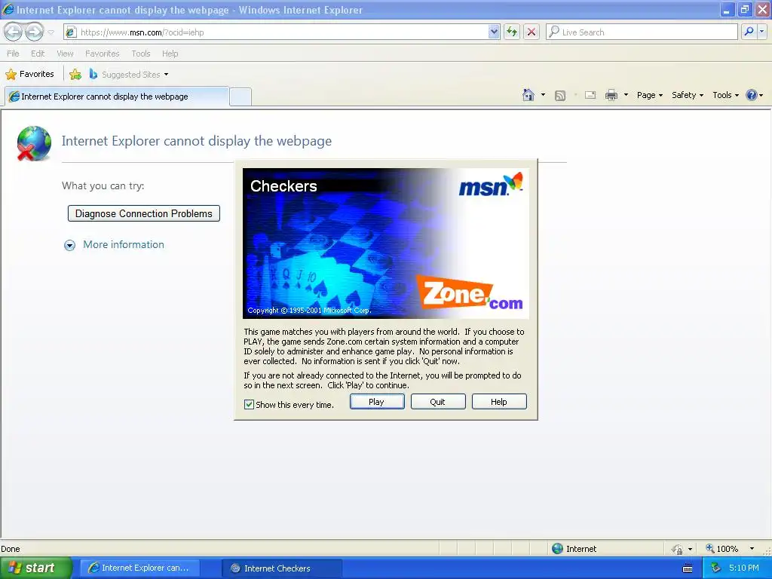Go back with the Back arrow button
Image resolution: width=772 pixels, height=579 pixels.
[x=14, y=32]
